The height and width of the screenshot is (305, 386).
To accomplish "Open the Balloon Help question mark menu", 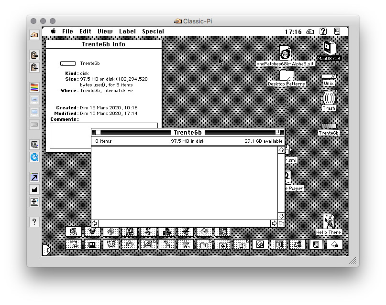I will click(323, 32).
